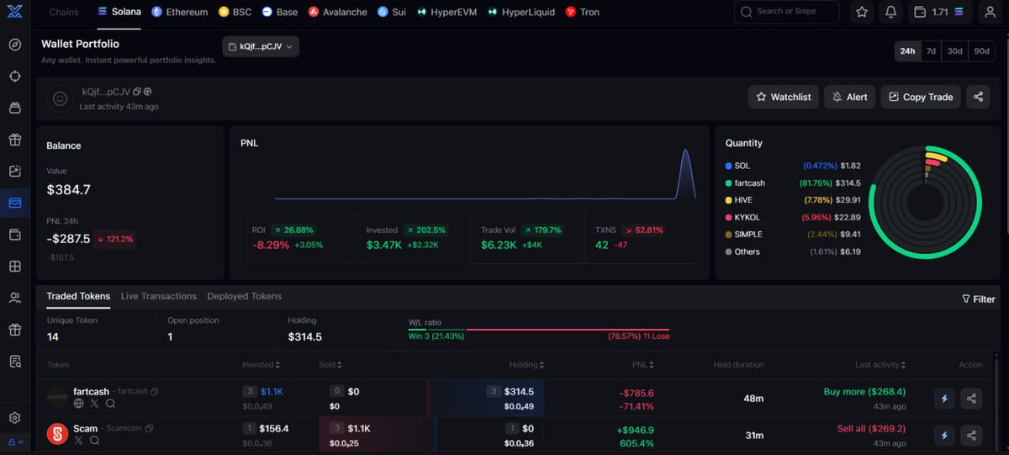Copy the Scamcoin token address

(x=149, y=428)
